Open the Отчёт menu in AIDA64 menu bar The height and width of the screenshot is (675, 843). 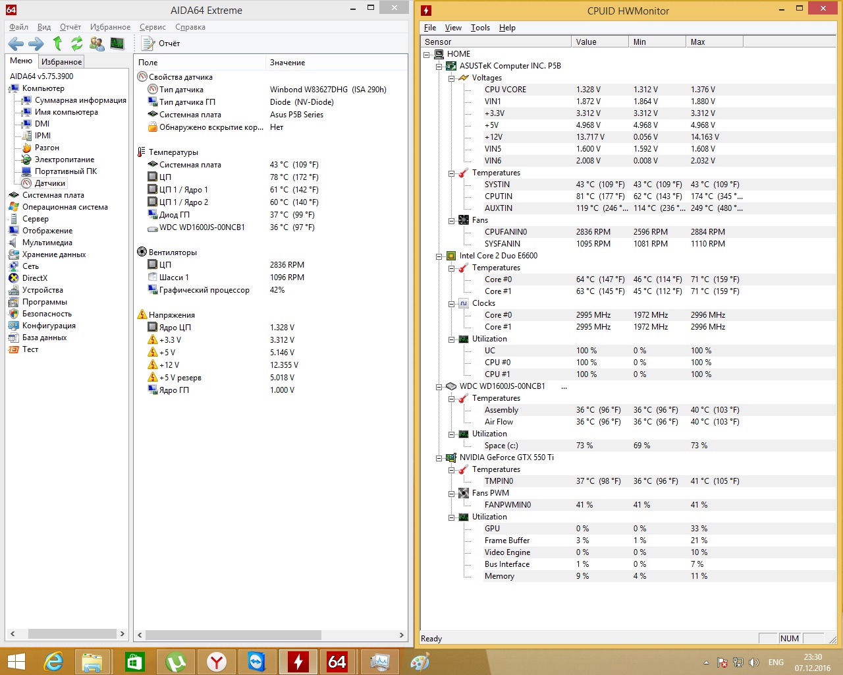tap(70, 27)
